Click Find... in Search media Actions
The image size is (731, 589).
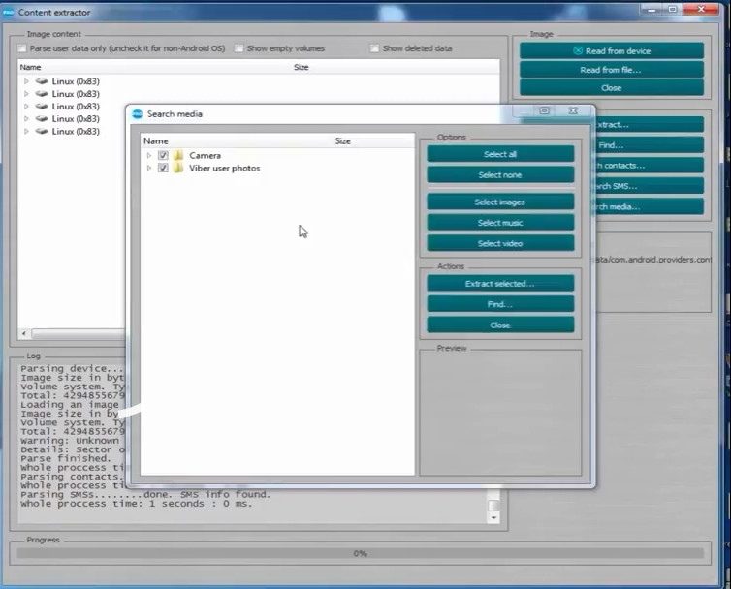[x=500, y=304]
